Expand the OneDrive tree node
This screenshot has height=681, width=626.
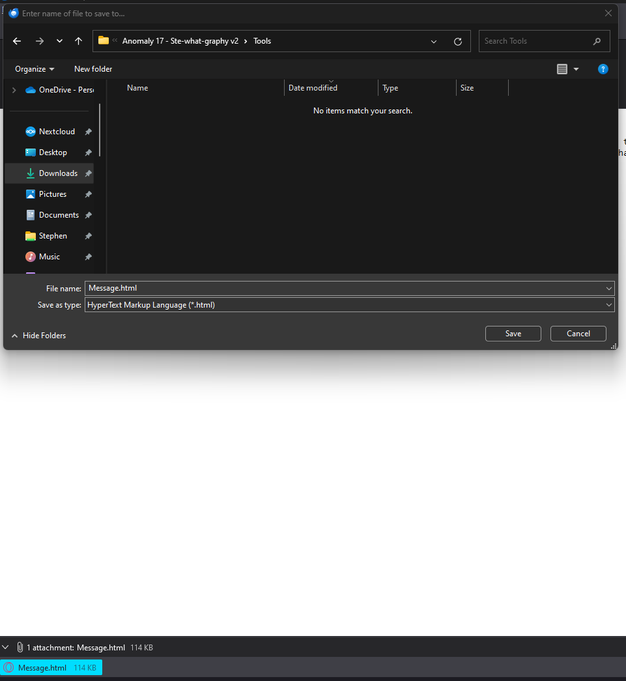click(x=14, y=90)
